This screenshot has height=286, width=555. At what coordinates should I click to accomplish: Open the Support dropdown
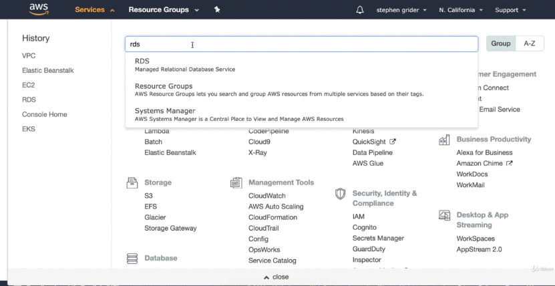[x=510, y=10]
